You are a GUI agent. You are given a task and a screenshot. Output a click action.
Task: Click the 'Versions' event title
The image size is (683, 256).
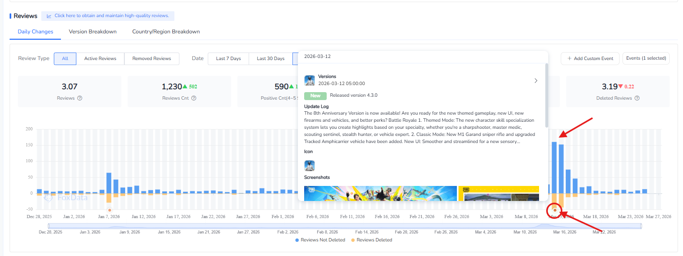coord(327,77)
